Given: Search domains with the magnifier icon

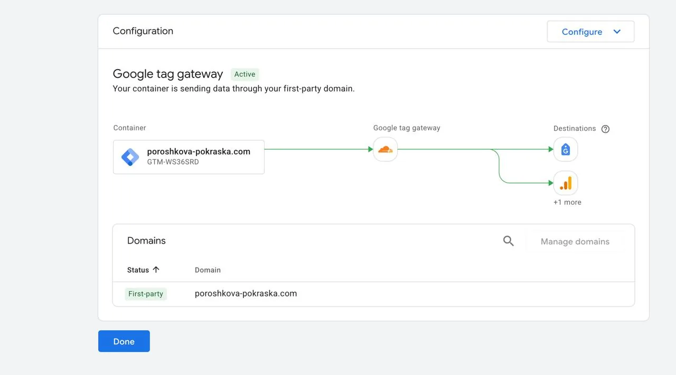Looking at the screenshot, I should (x=509, y=241).
